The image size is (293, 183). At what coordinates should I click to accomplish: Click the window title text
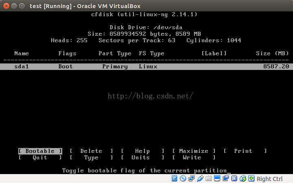tap(85, 6)
